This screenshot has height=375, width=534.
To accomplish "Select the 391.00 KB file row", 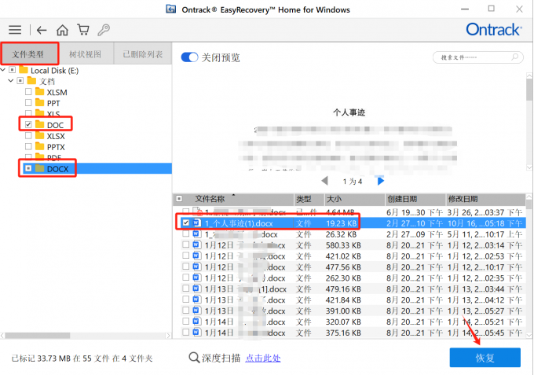I will tap(349, 311).
